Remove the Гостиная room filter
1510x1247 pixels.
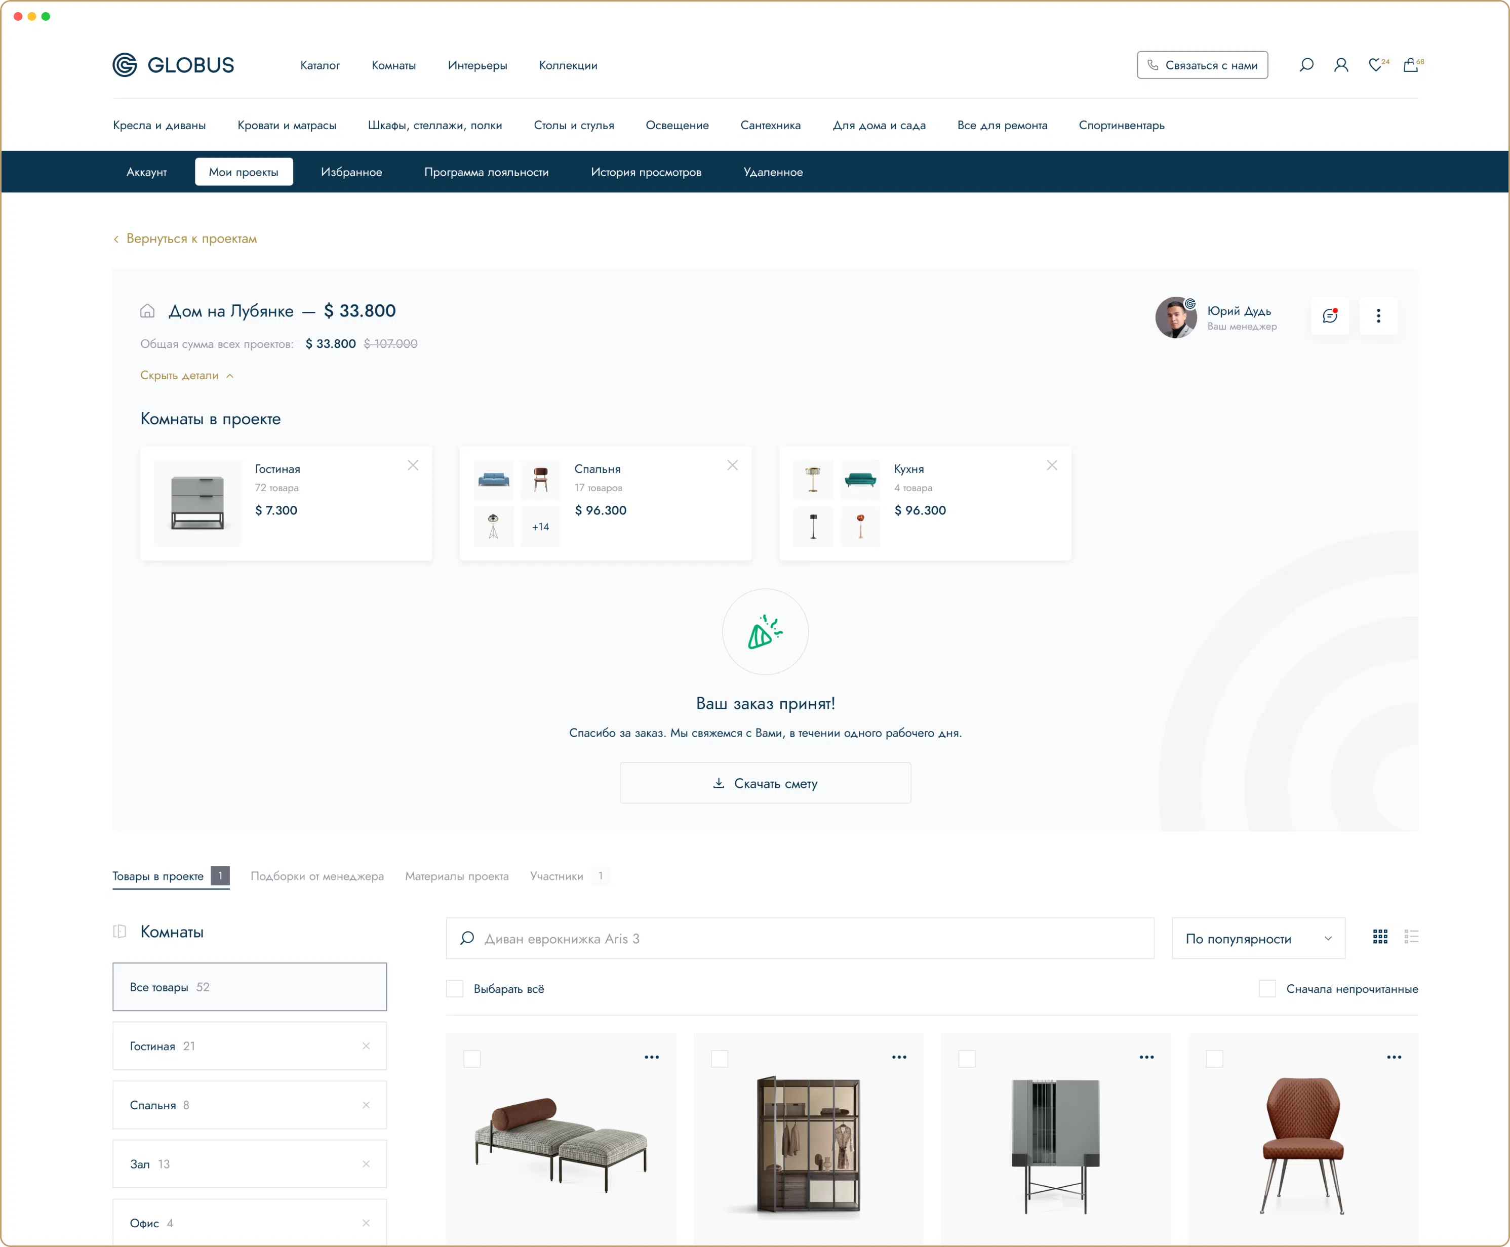[367, 1046]
